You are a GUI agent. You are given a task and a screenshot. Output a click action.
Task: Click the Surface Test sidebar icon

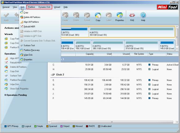[x=6, y=76]
